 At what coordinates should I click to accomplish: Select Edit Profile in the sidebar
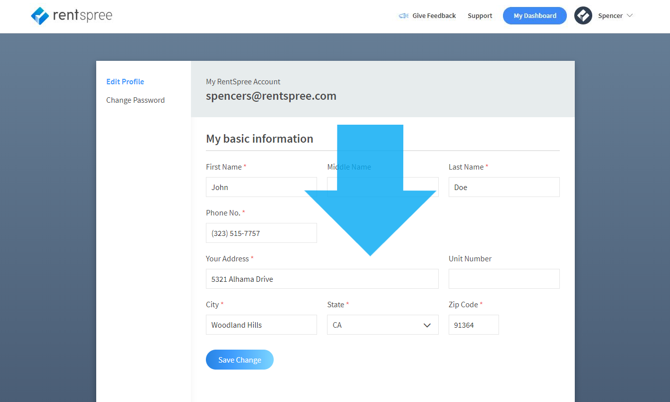(x=125, y=81)
